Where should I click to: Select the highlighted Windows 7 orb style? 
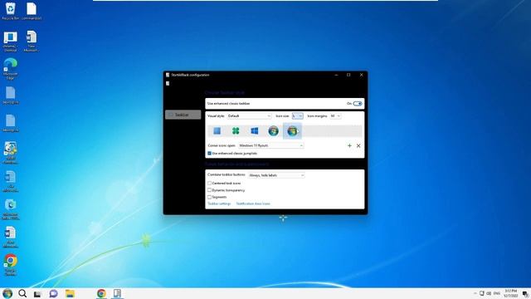292,131
